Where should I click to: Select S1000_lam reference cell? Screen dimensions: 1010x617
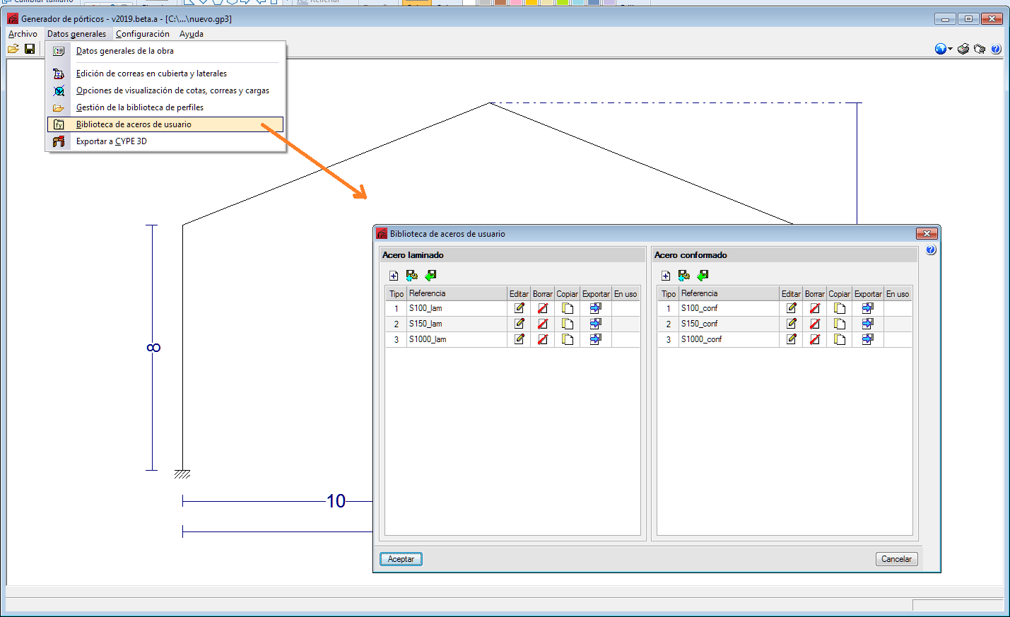coord(457,339)
